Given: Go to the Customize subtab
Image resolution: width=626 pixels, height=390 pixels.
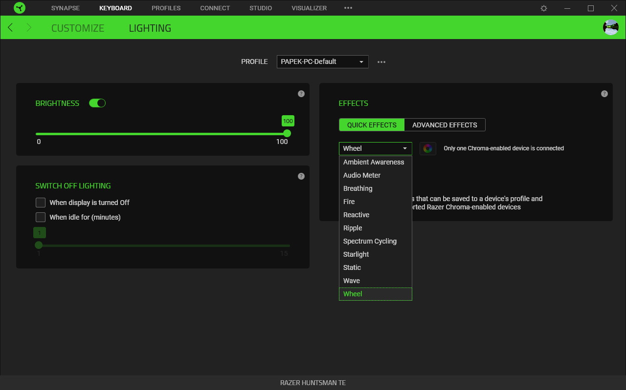Looking at the screenshot, I should 78,28.
